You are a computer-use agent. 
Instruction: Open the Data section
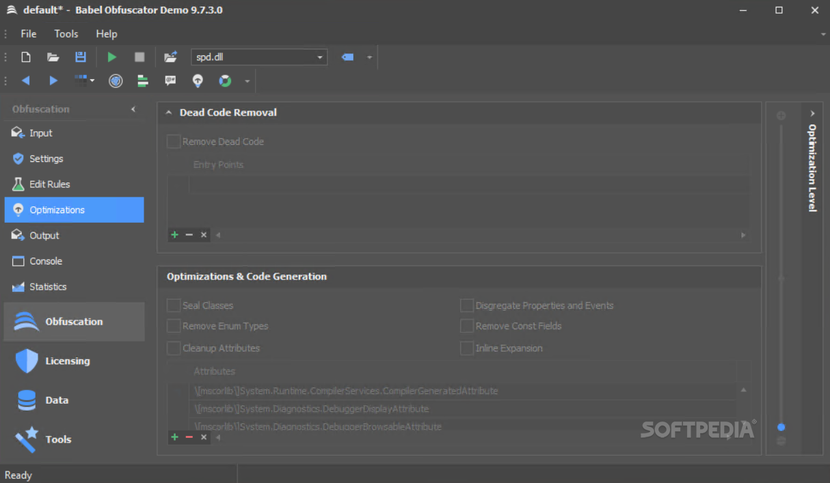coord(74,400)
